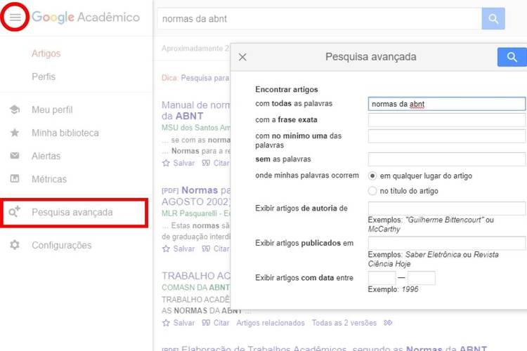Click the start year date field
The width and height of the screenshot is (527, 351).
[382, 278]
